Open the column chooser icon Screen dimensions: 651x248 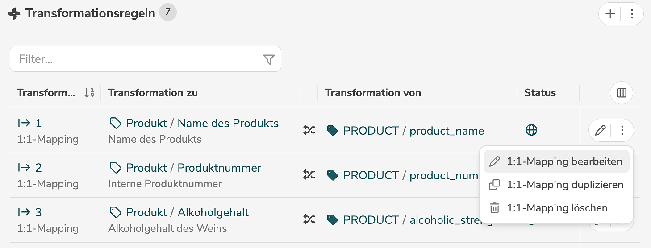(622, 93)
